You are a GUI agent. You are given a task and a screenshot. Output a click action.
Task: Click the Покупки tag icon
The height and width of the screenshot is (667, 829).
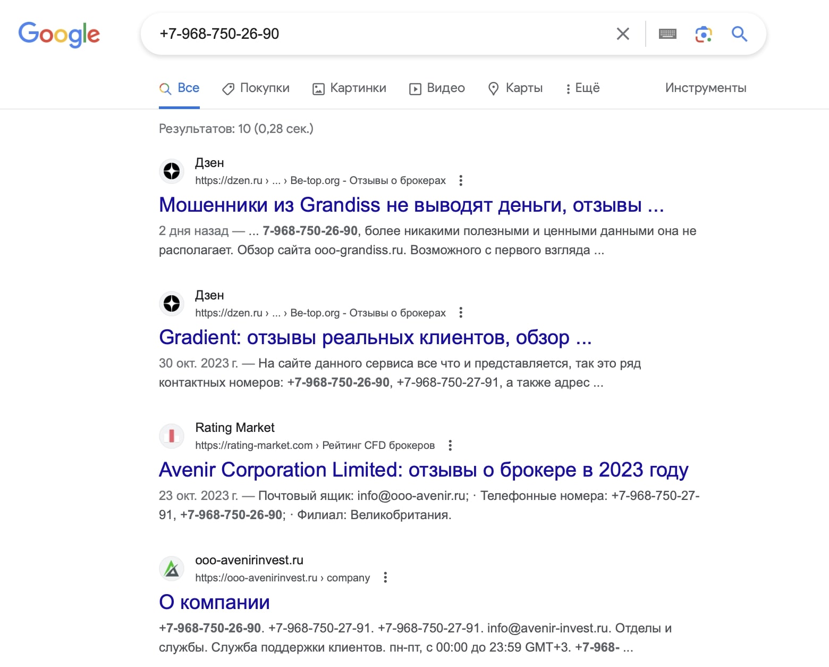pyautogui.click(x=229, y=89)
